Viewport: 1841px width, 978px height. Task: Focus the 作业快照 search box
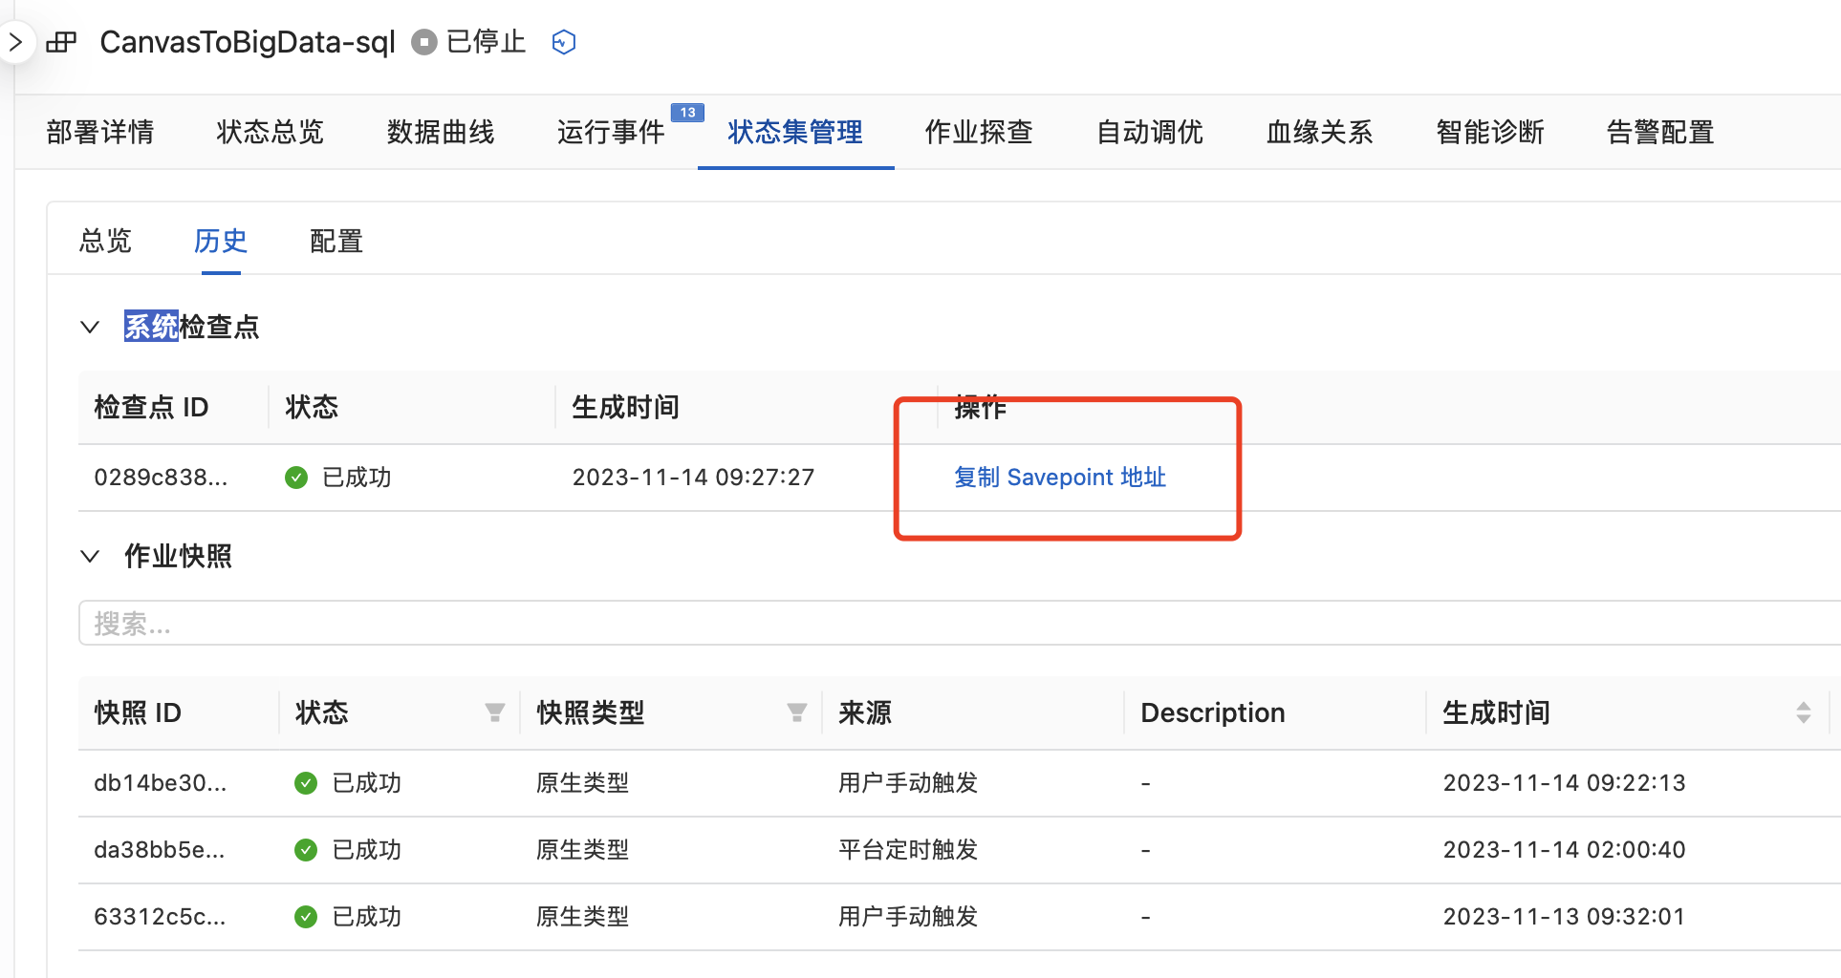pos(956,624)
